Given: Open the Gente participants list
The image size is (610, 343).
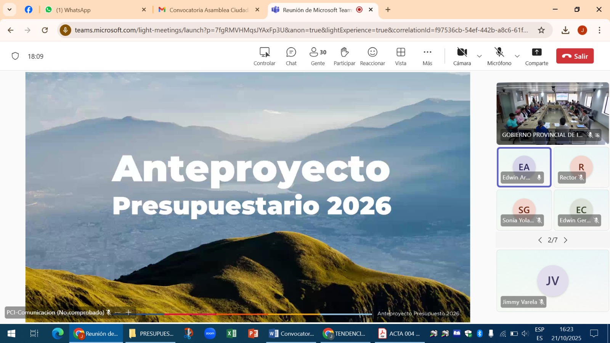Looking at the screenshot, I should [x=318, y=56].
